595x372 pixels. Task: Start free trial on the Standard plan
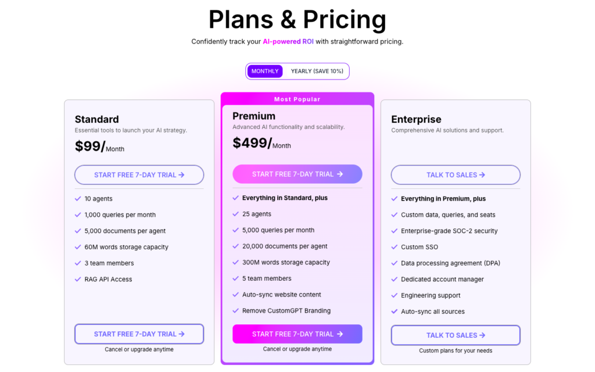point(139,174)
